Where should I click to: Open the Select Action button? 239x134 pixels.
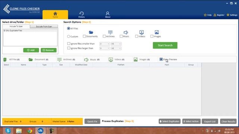pyautogui.click(x=191, y=121)
